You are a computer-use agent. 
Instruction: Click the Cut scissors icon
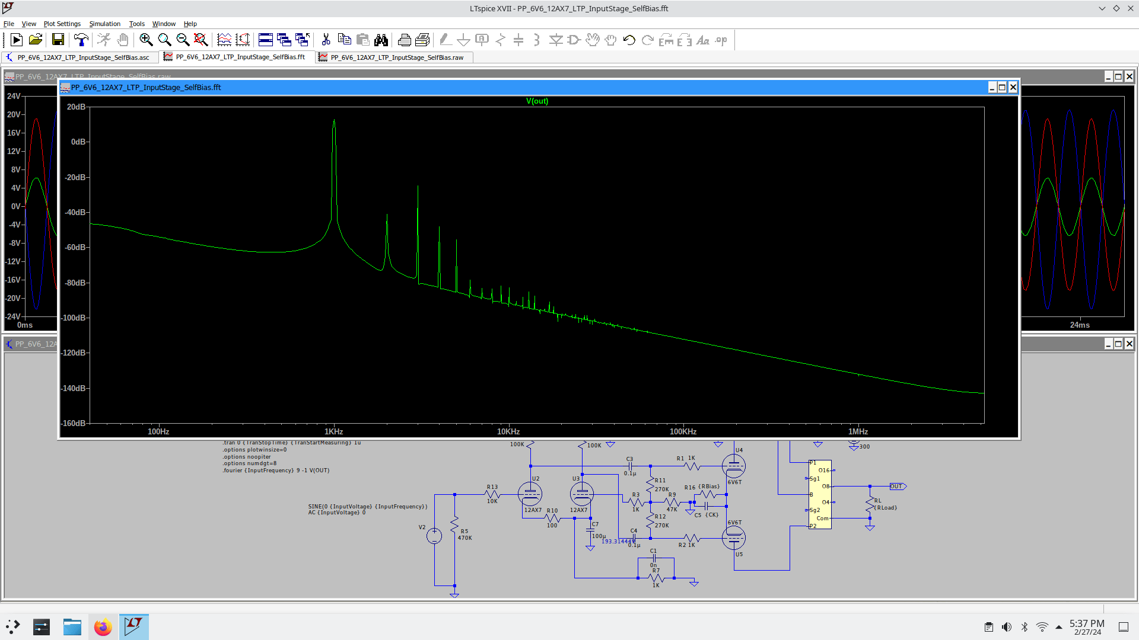pos(326,40)
